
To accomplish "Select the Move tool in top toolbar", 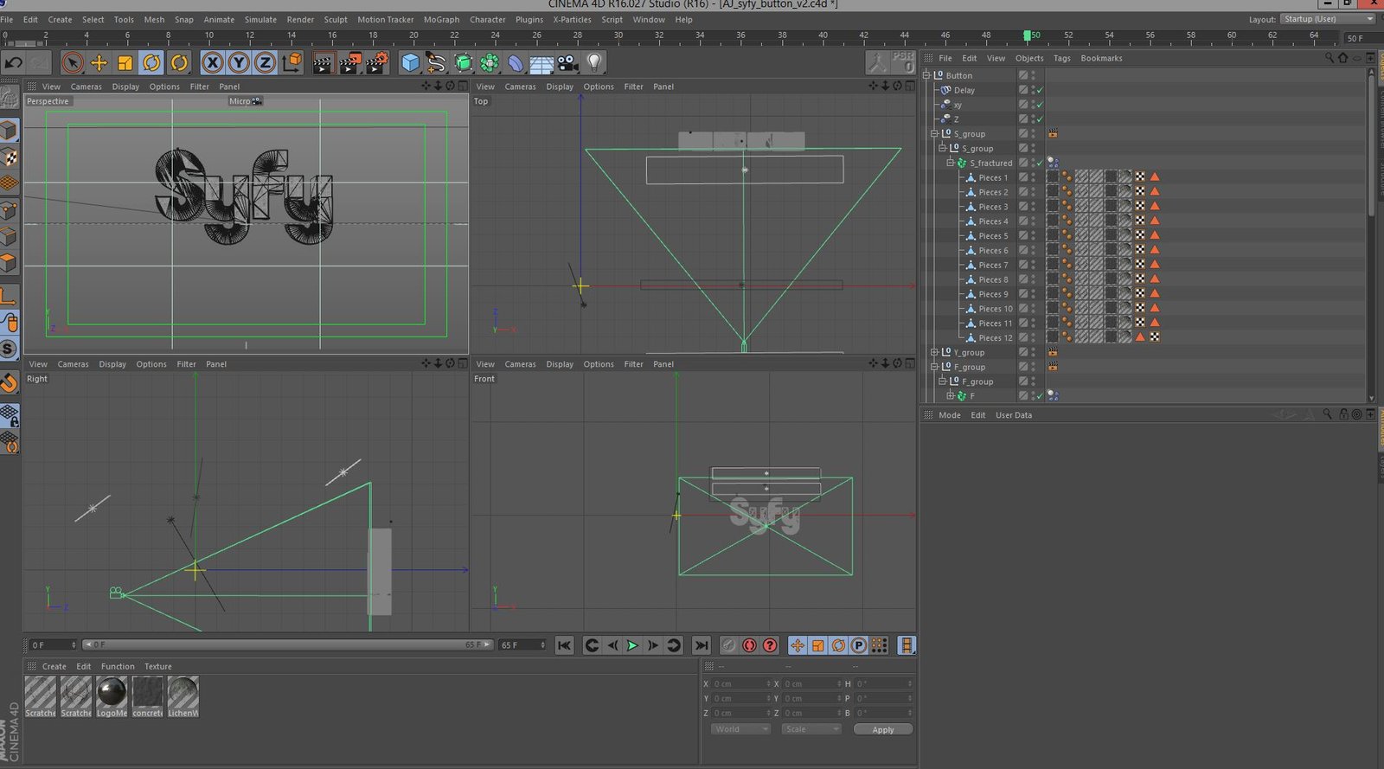I will pos(99,62).
